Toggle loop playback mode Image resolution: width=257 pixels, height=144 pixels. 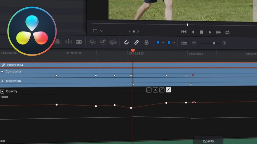point(228,32)
